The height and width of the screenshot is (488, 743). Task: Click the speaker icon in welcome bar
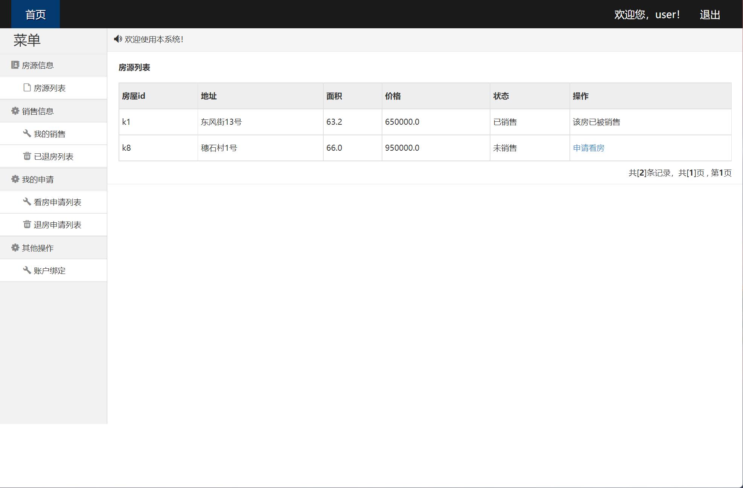coord(118,39)
